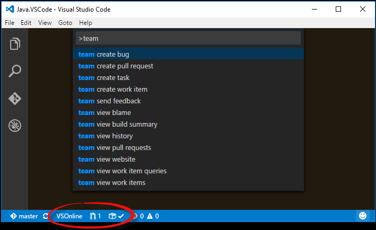Select 'team view website' command
The image size is (376, 230).
(x=188, y=160)
